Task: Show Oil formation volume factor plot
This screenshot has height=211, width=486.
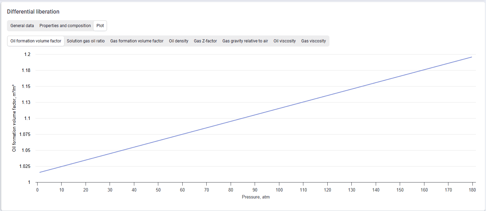Action: 36,41
